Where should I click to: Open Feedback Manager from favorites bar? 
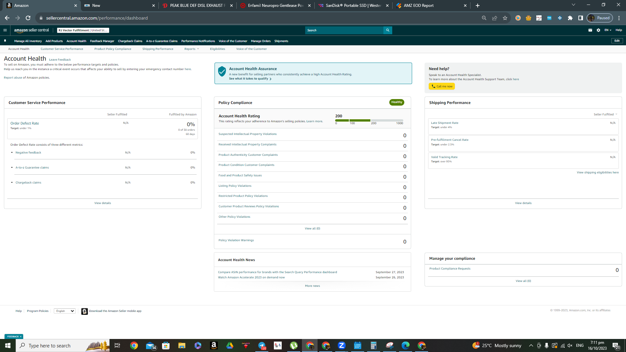coord(102,41)
